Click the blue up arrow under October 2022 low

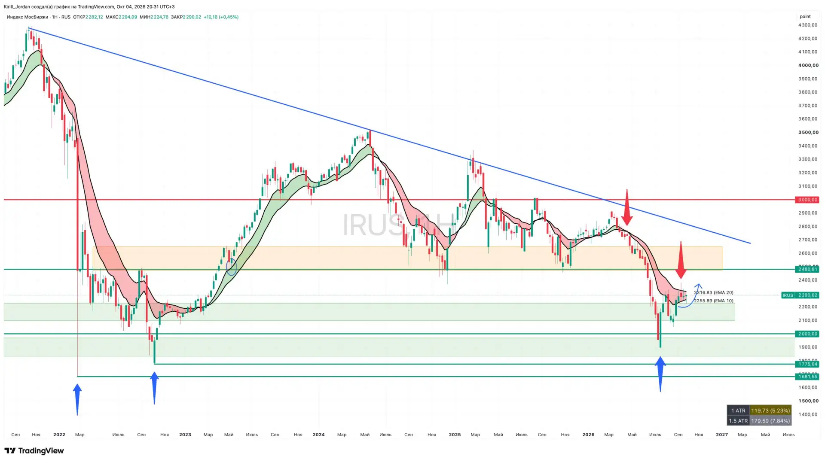tap(154, 388)
